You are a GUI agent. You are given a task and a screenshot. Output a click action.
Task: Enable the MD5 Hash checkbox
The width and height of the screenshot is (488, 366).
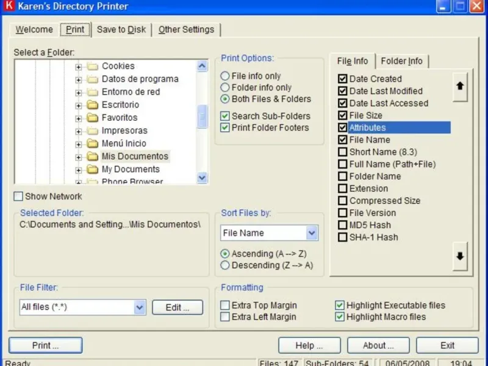click(x=342, y=225)
